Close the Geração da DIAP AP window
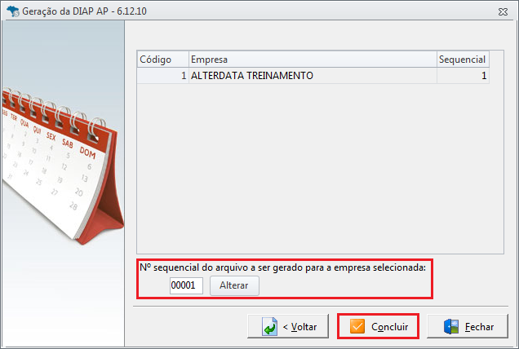Viewport: 519px width, 349px height. pyautogui.click(x=503, y=12)
